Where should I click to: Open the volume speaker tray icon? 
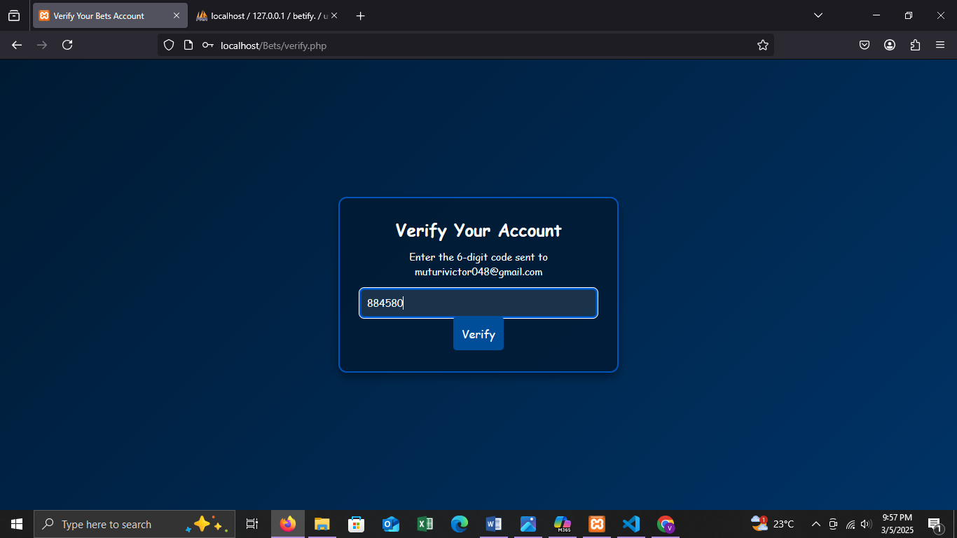pyautogui.click(x=867, y=524)
